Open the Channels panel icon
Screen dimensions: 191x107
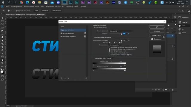[x=180, y=33]
